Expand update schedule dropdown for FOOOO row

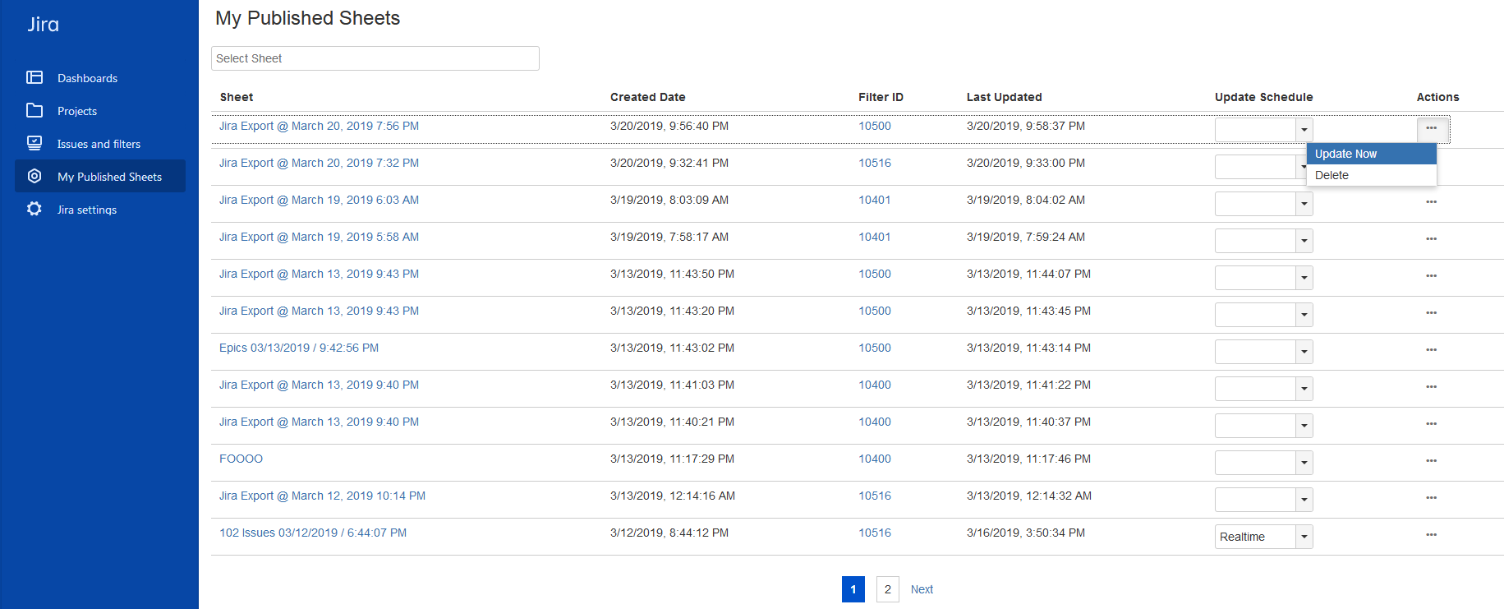point(1304,463)
